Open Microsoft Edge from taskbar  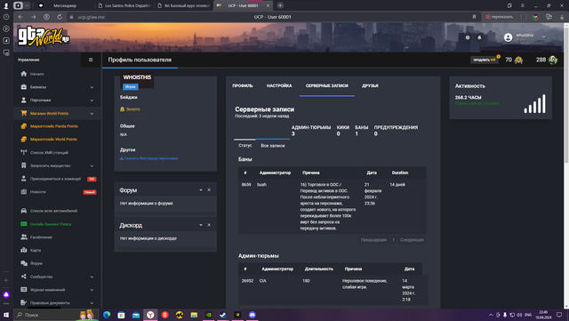point(107,315)
